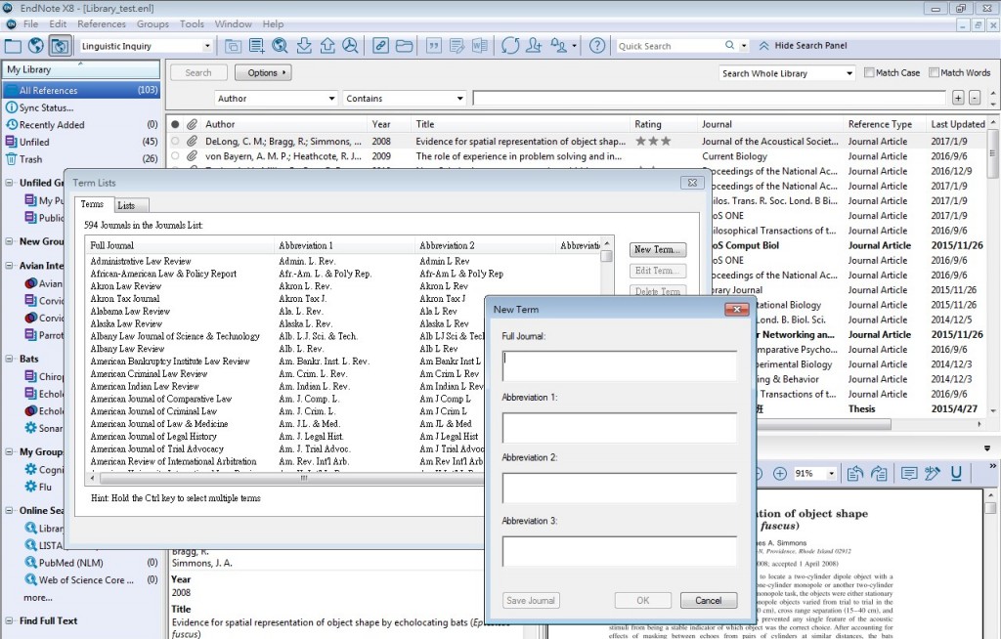Rotate the PDF counterclockwise

854,474
